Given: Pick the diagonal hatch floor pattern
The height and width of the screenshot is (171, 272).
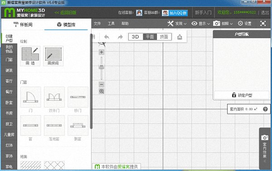Looking at the screenshot, I should pos(31,165).
